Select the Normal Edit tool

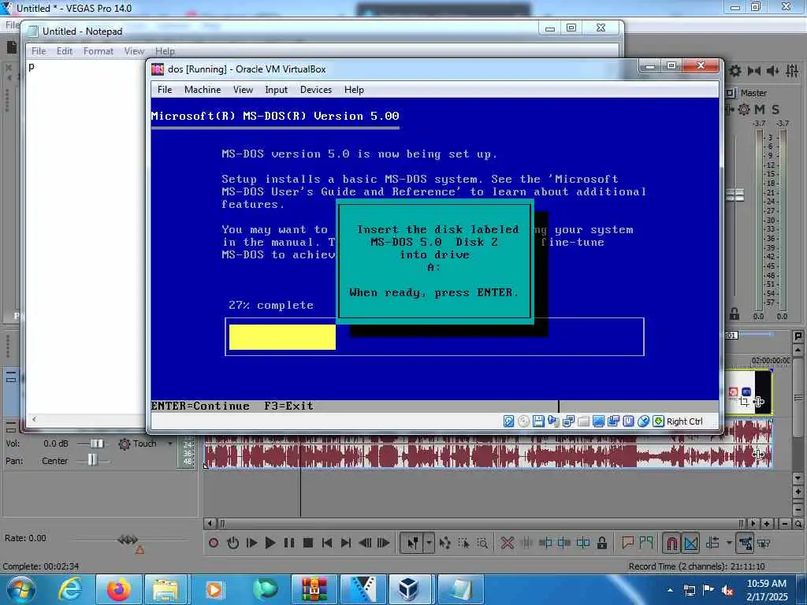pyautogui.click(x=413, y=543)
